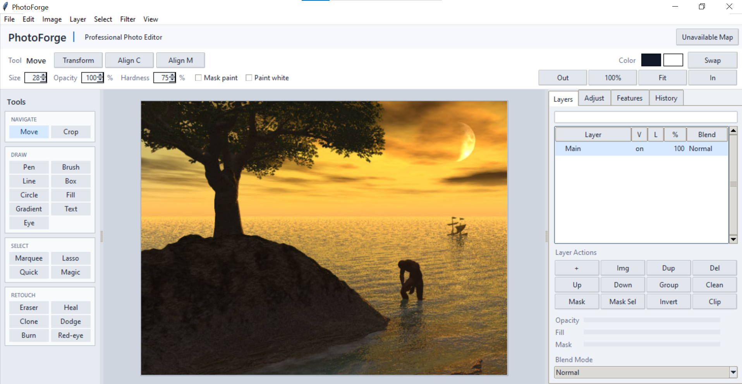The height and width of the screenshot is (384, 742).
Task: Select the Main layer row
Action: point(642,149)
